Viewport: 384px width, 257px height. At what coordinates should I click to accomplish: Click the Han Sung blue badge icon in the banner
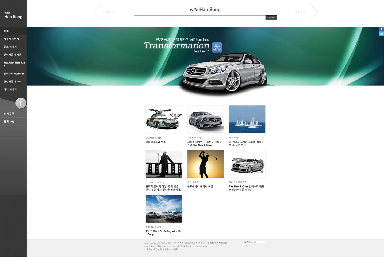tap(217, 48)
